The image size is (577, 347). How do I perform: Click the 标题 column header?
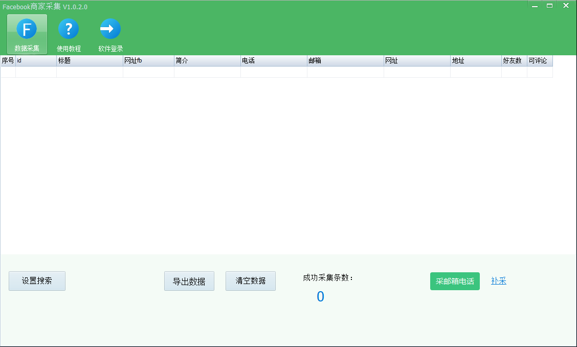coord(90,61)
